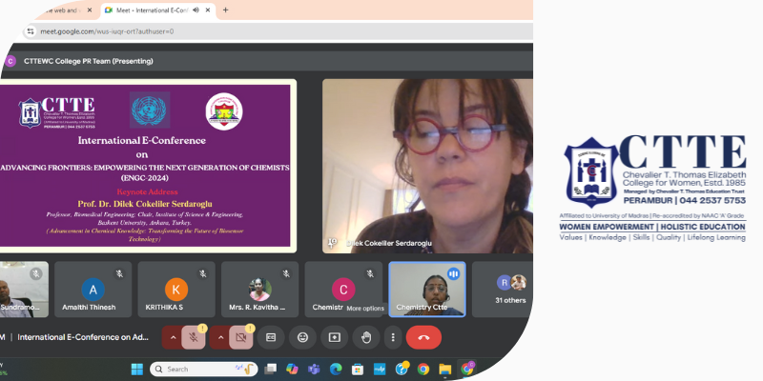Open File Explorer on the taskbar
The width and height of the screenshot is (763, 381).
(x=445, y=370)
